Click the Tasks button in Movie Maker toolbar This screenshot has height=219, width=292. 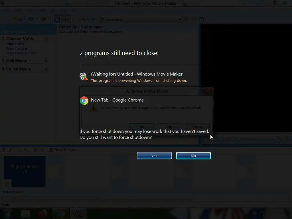pyautogui.click(x=62, y=19)
